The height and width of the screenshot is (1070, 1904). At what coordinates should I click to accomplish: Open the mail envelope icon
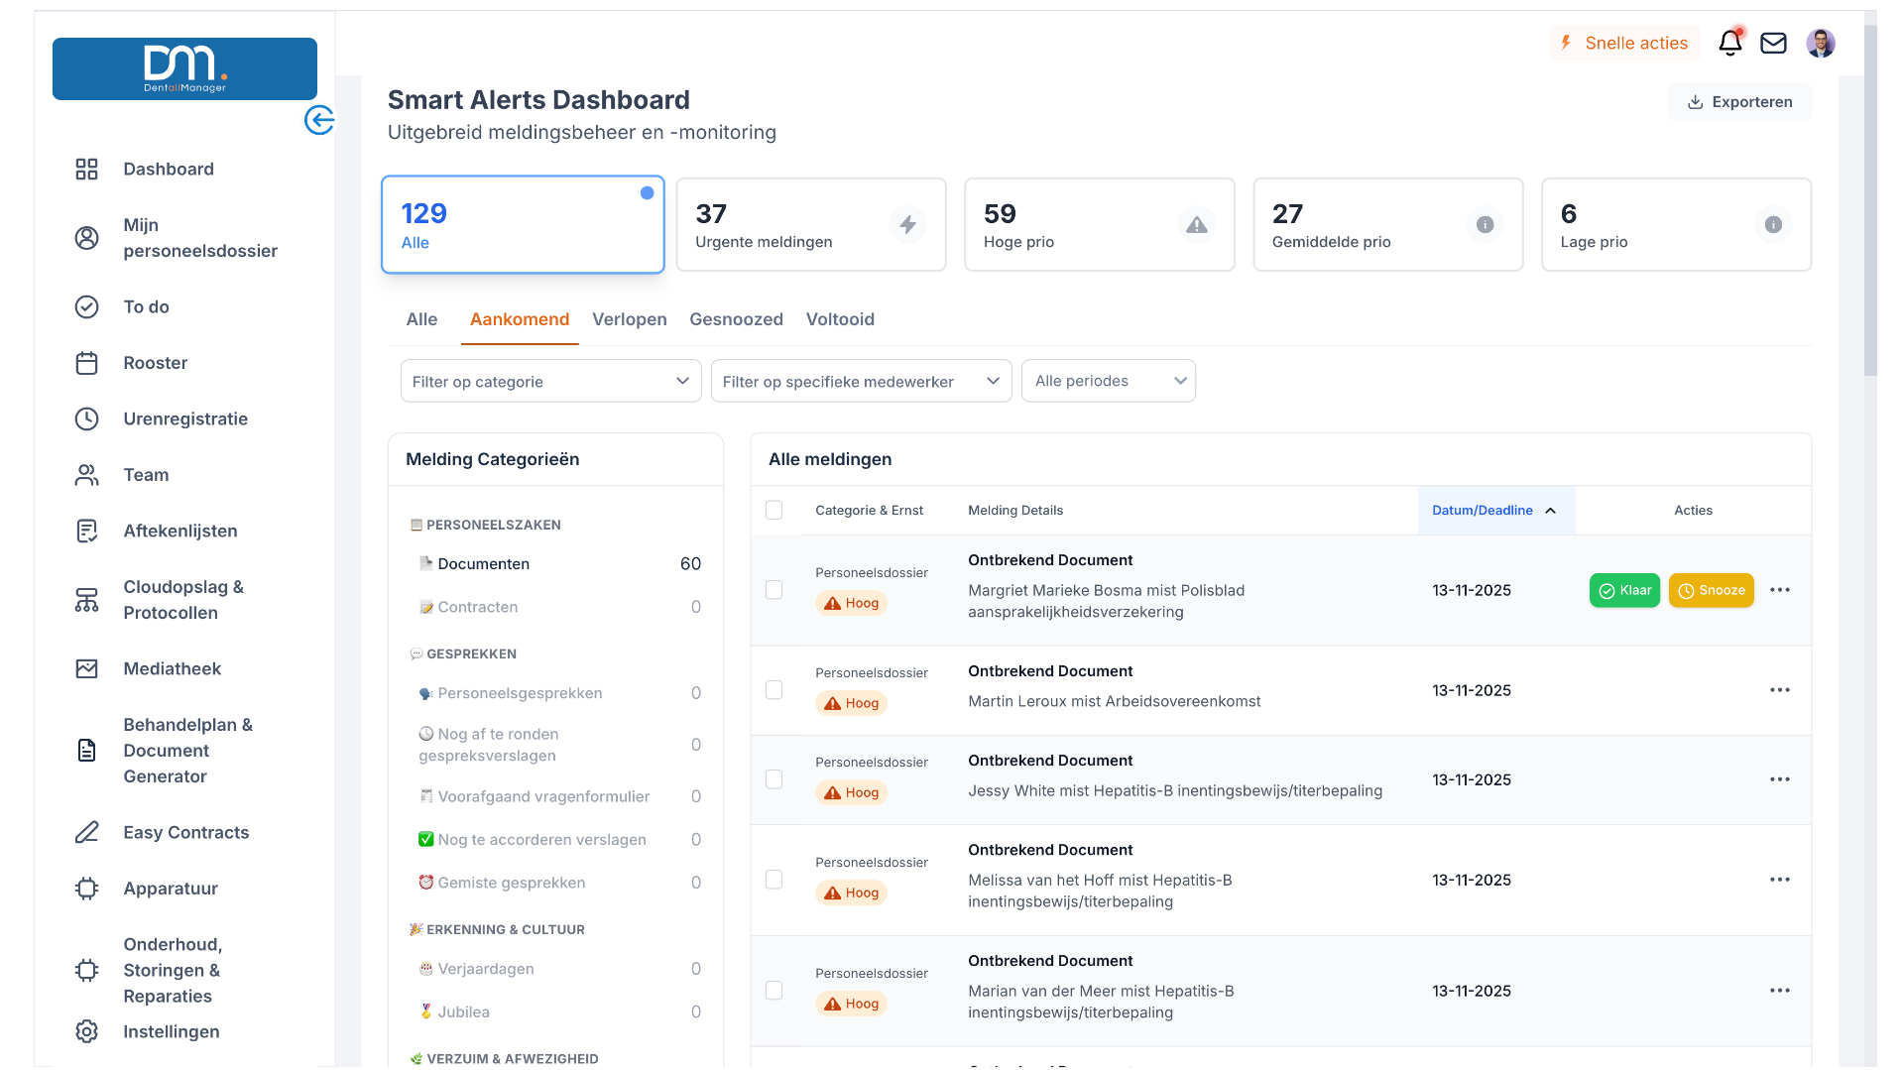[1774, 43]
